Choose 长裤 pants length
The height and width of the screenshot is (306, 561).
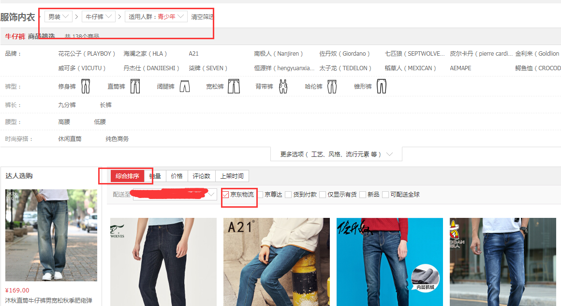tap(105, 105)
